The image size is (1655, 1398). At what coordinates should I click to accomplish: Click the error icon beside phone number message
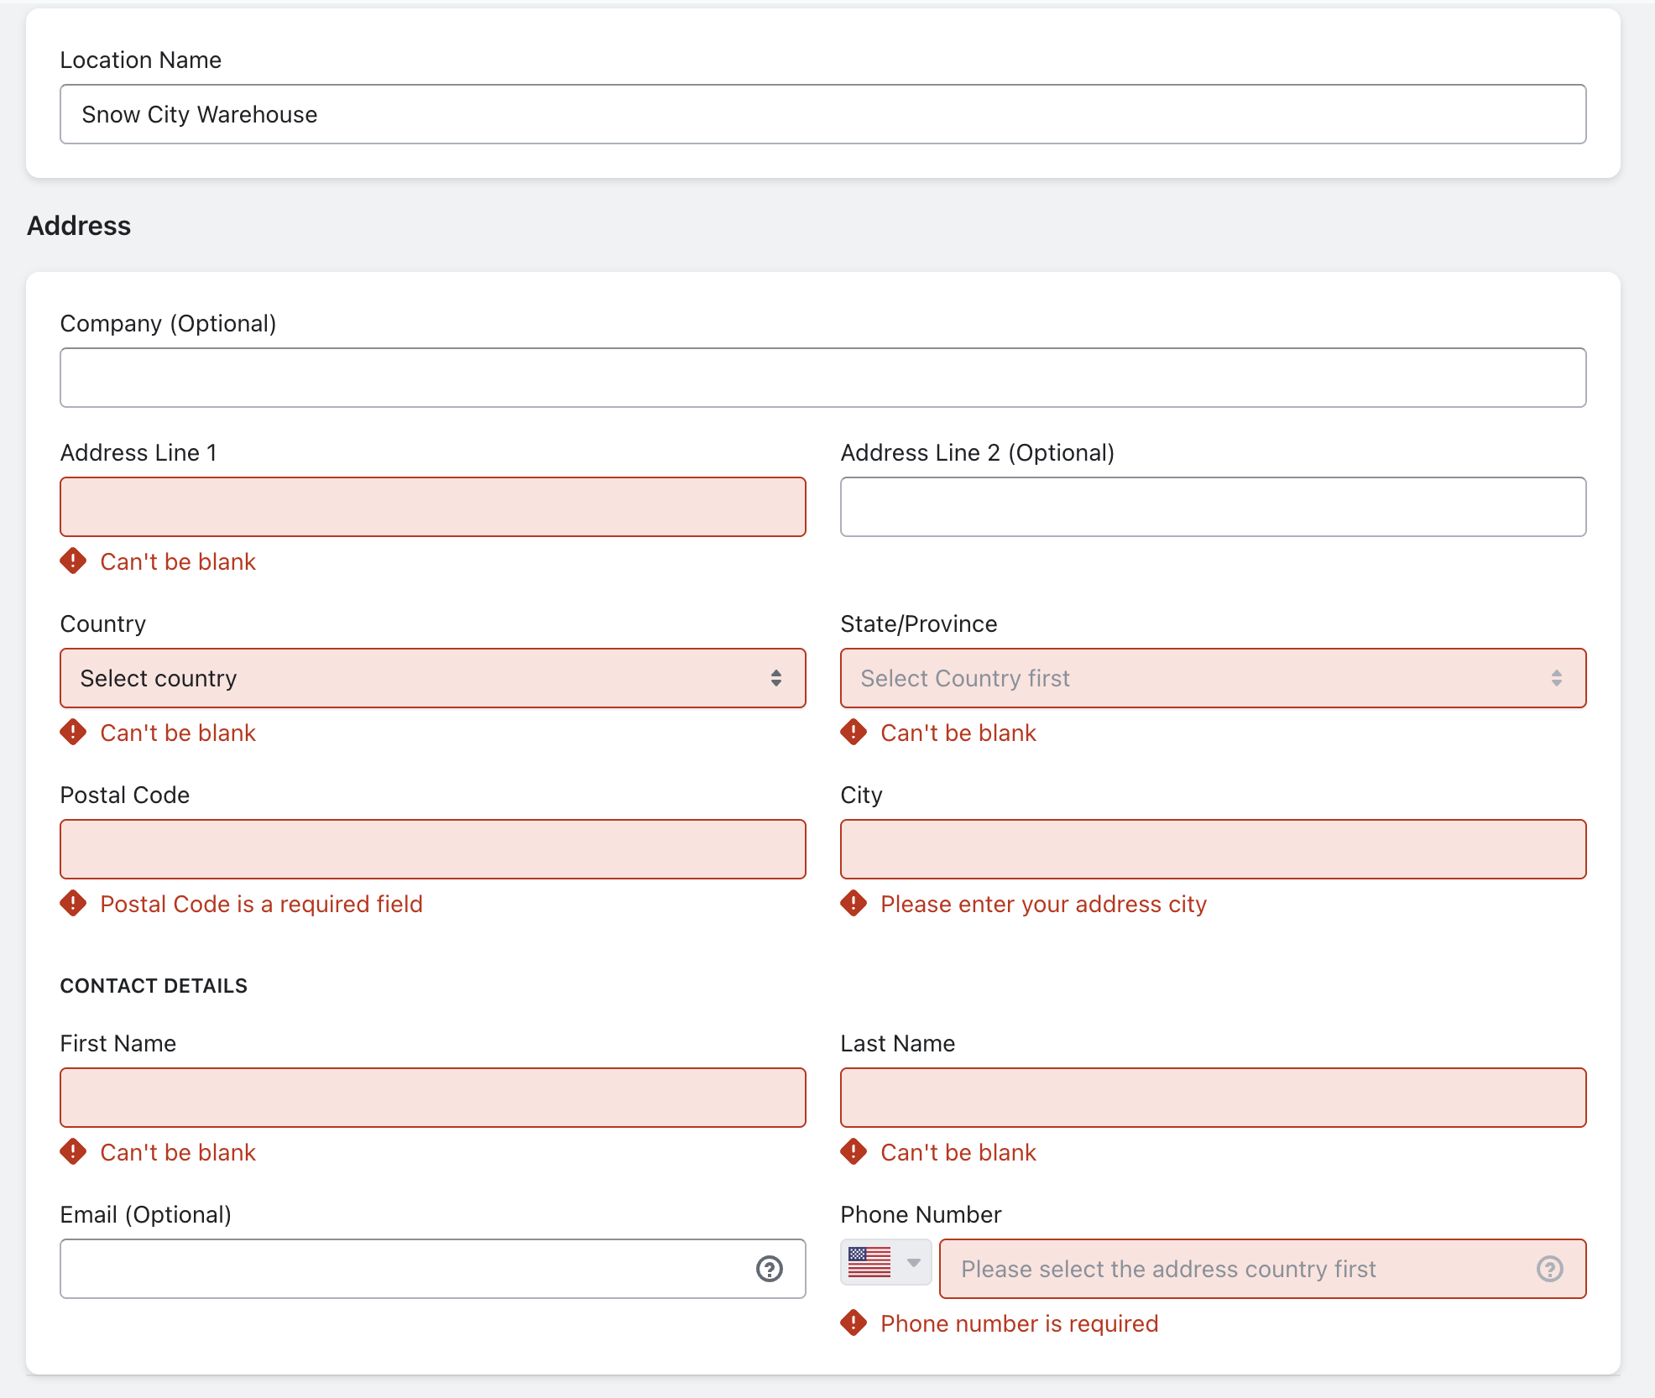click(x=854, y=1322)
